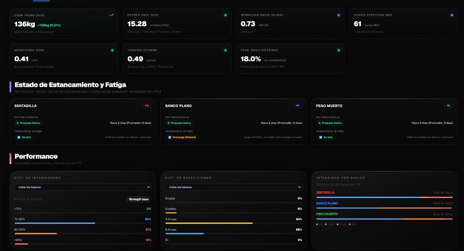The width and height of the screenshot is (464, 251).
Task: Open the Dist. de Repeticiones lift dropdown
Action: point(234,187)
